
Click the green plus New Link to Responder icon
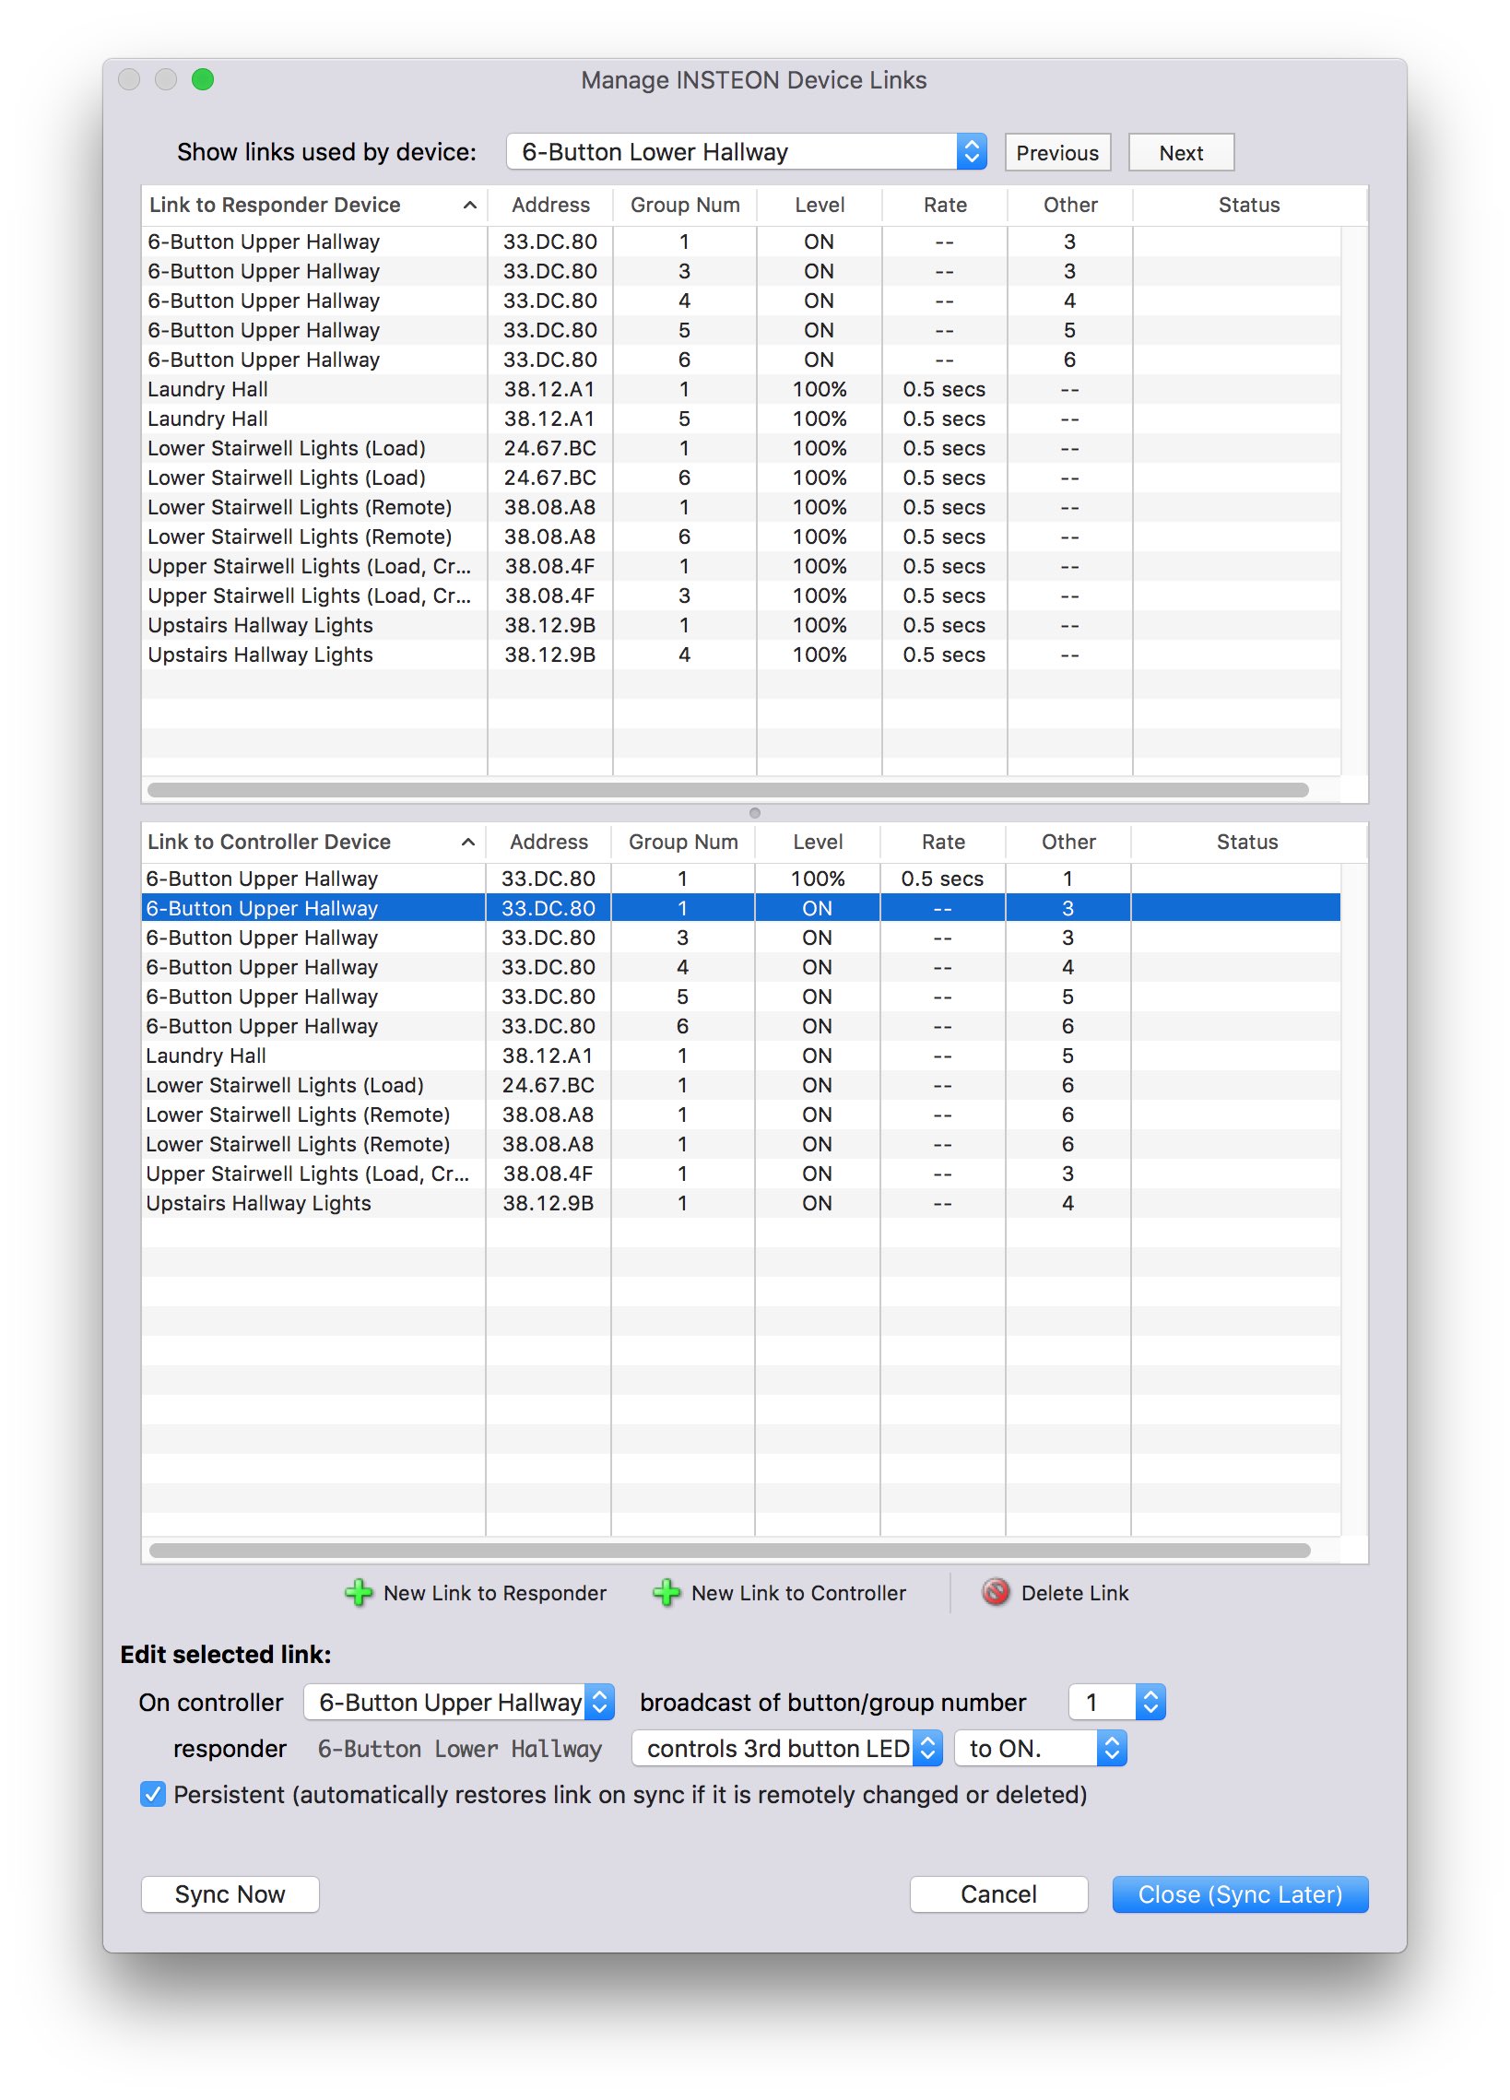click(359, 1594)
